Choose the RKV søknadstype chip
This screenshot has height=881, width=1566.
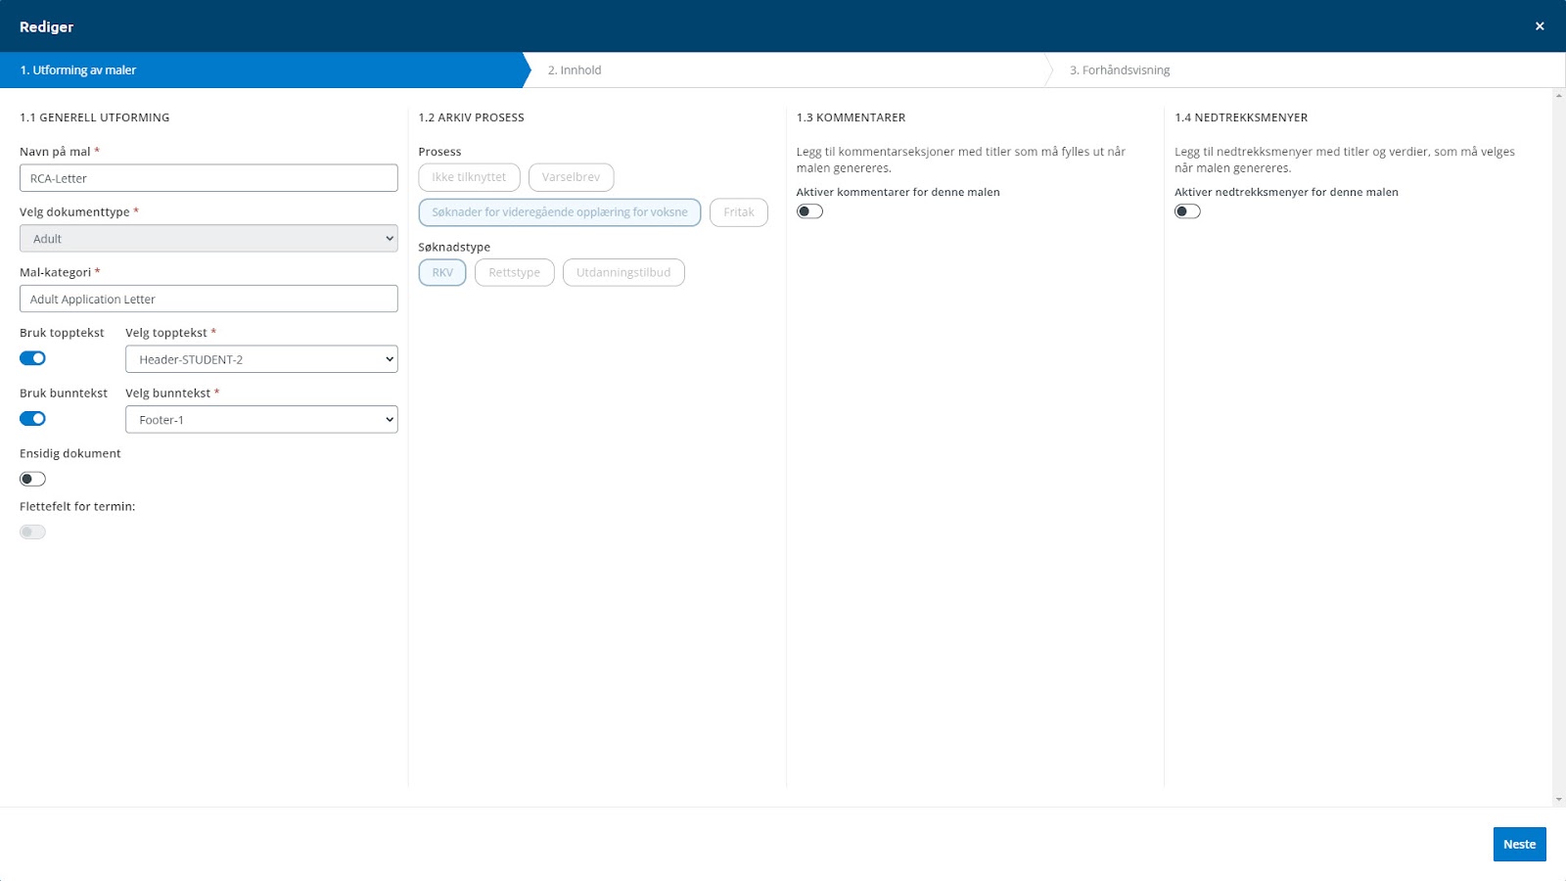tap(442, 272)
